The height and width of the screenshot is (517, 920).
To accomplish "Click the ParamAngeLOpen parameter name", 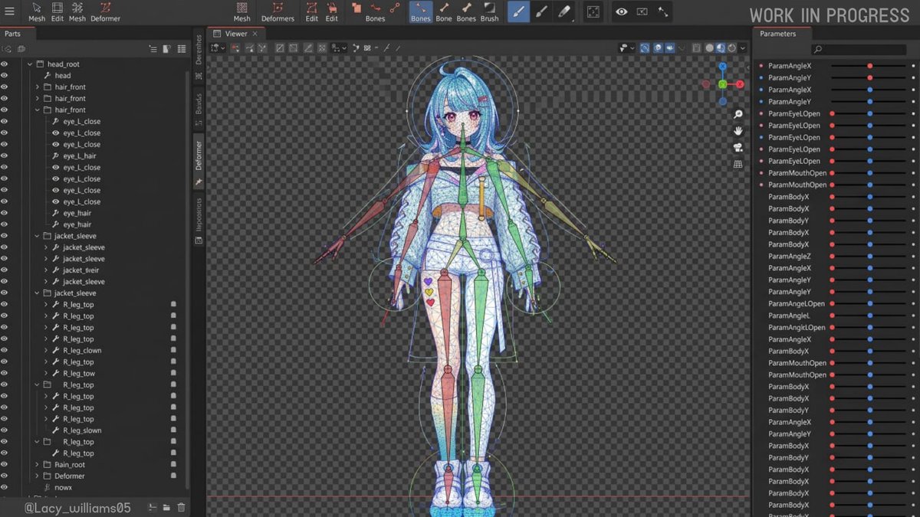I will (x=797, y=304).
